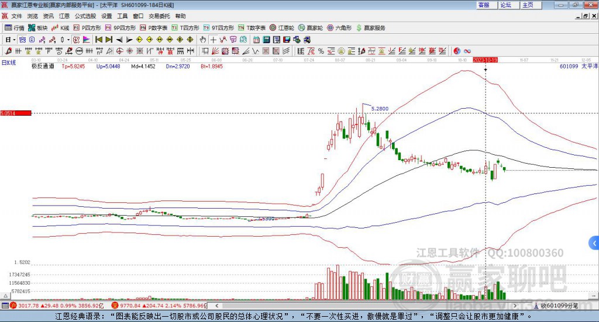Step chart right with black arrow

click(x=129, y=40)
